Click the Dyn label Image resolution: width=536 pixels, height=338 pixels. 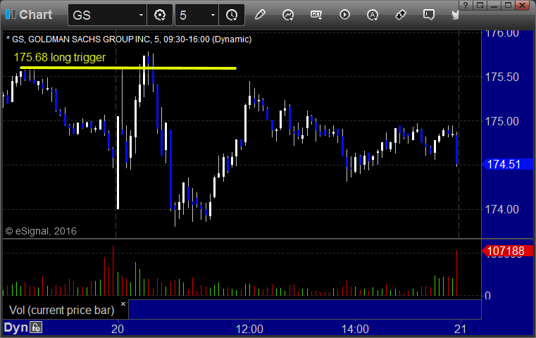pyautogui.click(x=15, y=327)
